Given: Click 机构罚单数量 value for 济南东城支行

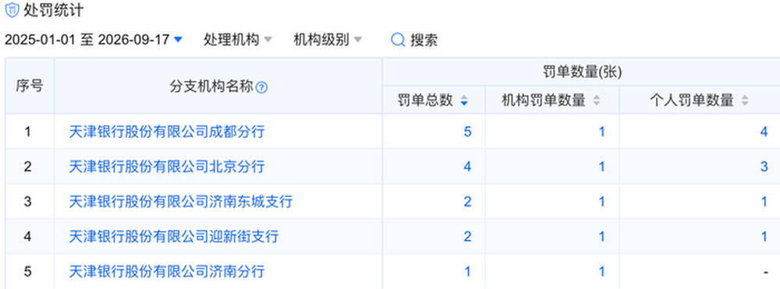Looking at the screenshot, I should point(602,202).
